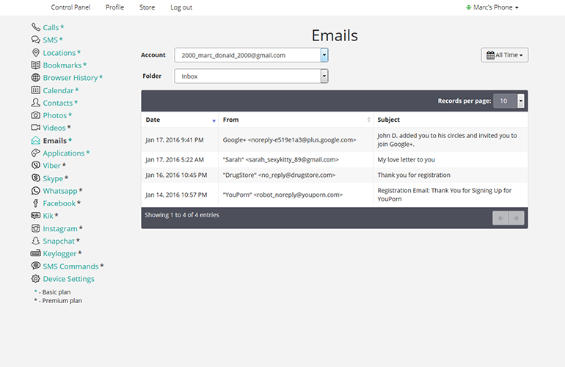Click the Jan 16, 2016 10:45 PM date
This screenshot has height=367, width=565.
pos(176,175)
